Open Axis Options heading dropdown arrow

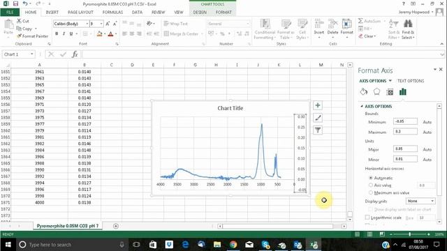click(x=390, y=81)
